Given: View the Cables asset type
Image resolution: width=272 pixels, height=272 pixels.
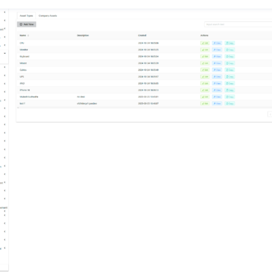Looking at the screenshot, I should [217, 70].
